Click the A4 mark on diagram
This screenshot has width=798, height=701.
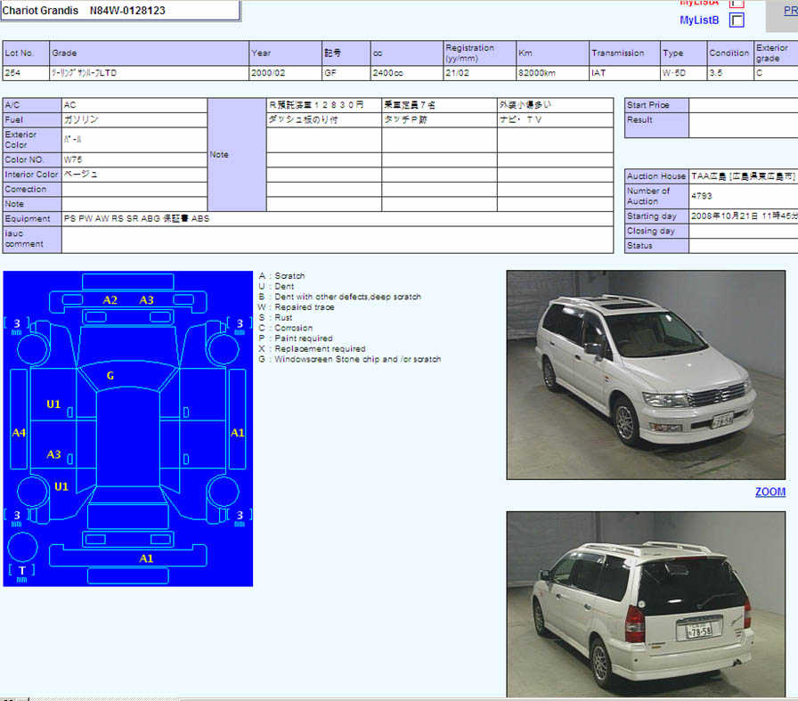click(x=19, y=433)
